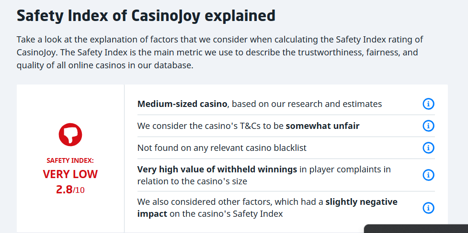Click info icon for other factors row

(x=428, y=208)
